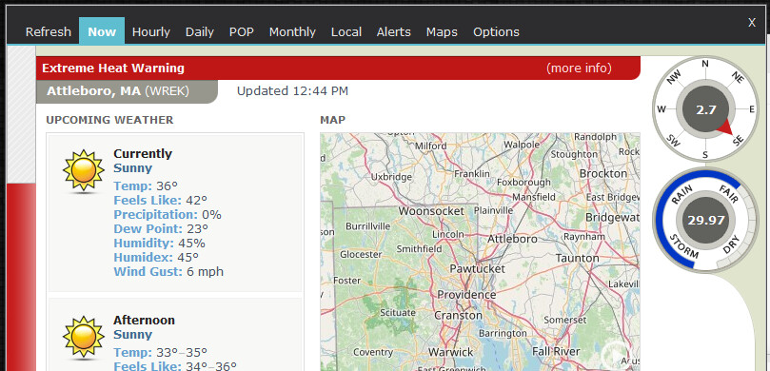Switch to the Hourly tab
The width and height of the screenshot is (770, 371).
coord(150,32)
